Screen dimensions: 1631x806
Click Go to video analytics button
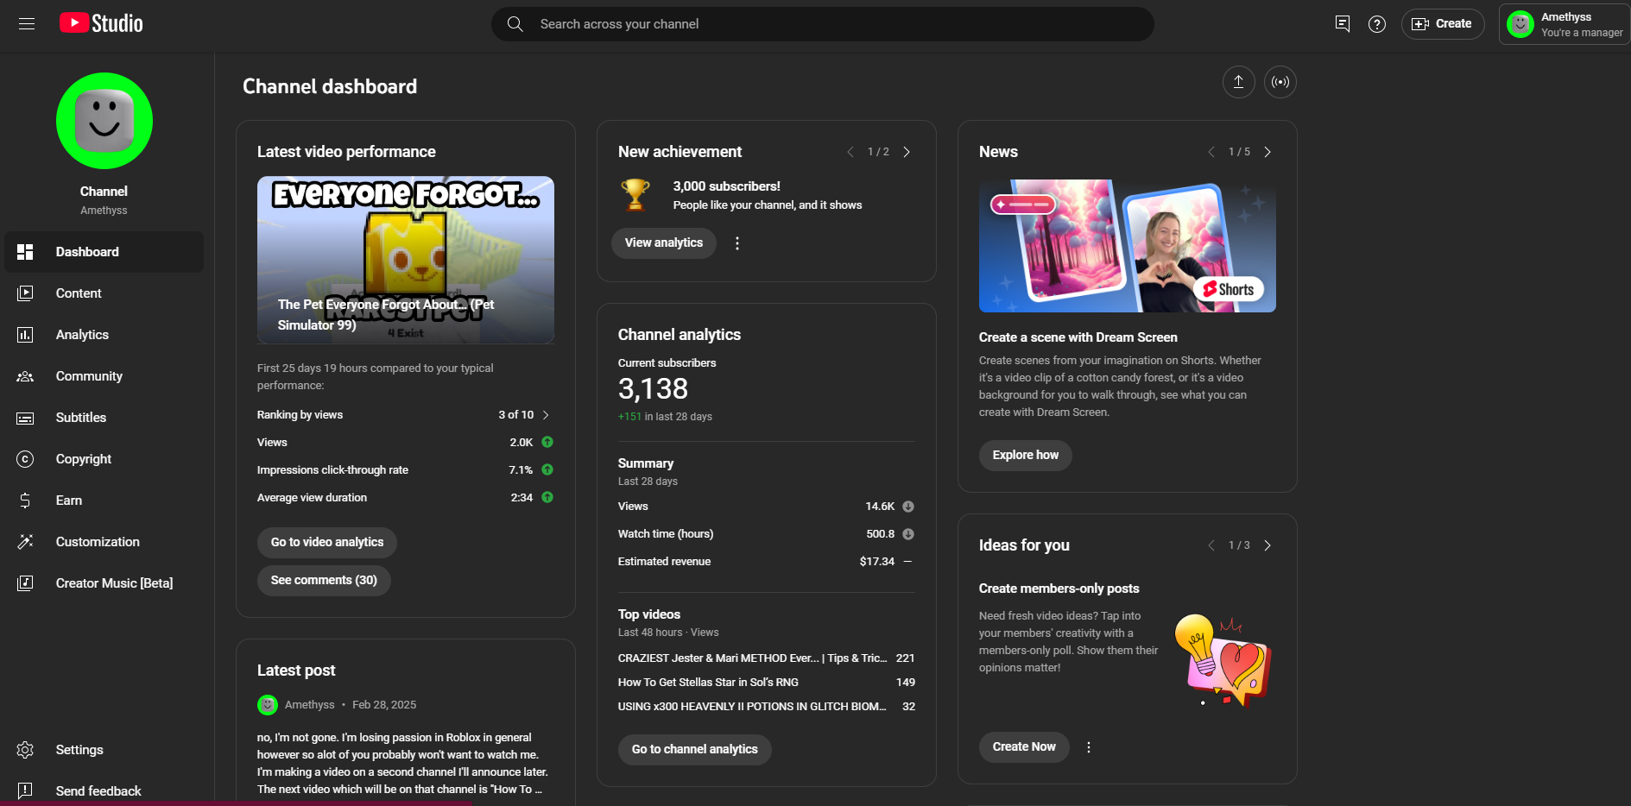click(x=327, y=543)
